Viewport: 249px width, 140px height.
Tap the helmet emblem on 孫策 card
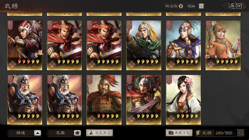point(129,88)
